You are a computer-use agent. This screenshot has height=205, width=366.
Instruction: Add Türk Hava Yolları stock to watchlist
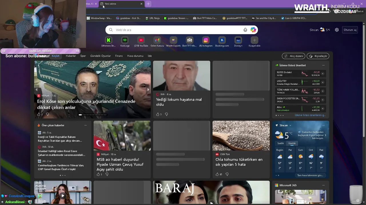point(323,91)
